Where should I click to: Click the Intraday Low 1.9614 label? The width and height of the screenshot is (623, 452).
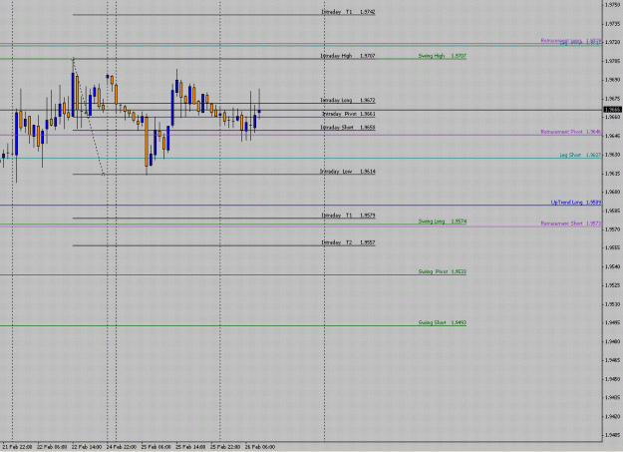tap(348, 171)
